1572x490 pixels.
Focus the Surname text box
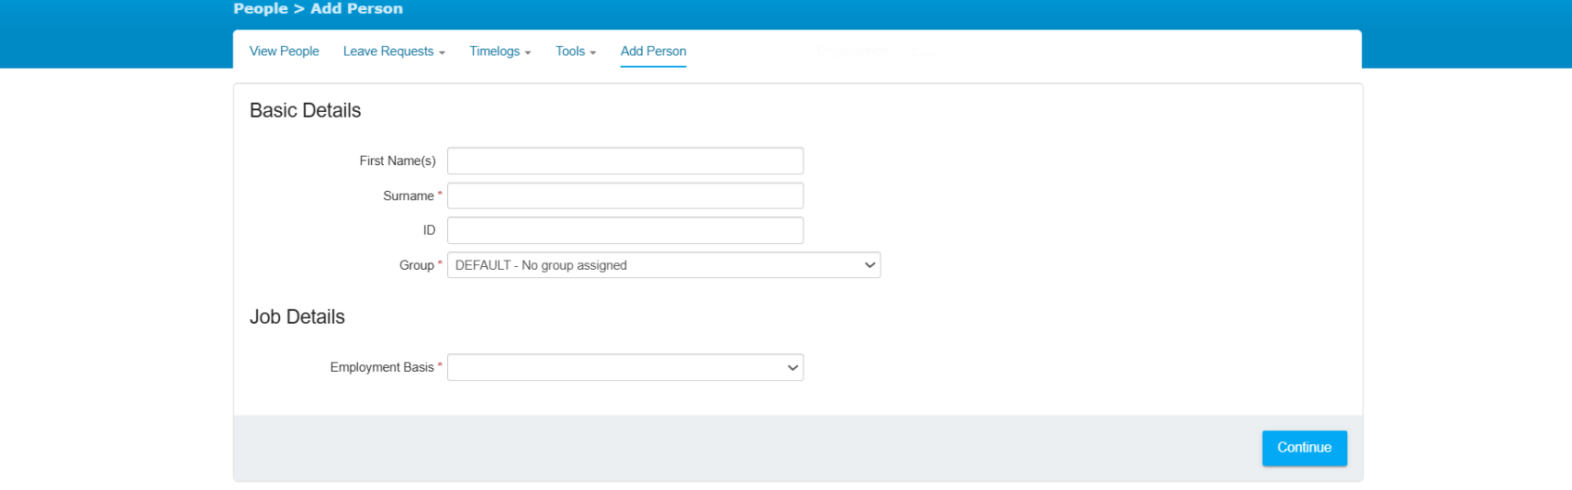coord(624,195)
